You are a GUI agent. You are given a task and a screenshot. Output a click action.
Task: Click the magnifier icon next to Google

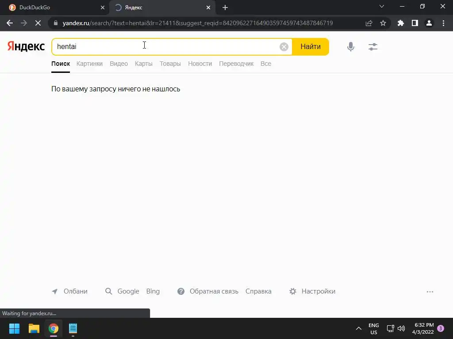click(109, 291)
